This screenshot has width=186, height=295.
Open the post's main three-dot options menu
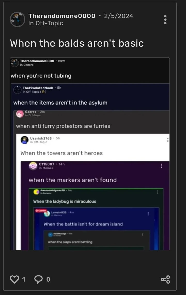pyautogui.click(x=165, y=20)
